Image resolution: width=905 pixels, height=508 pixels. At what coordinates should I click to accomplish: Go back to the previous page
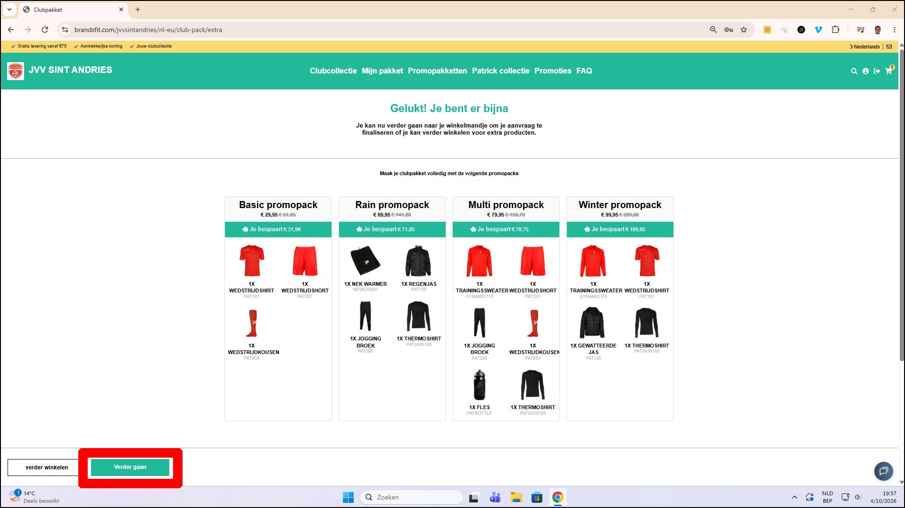pyautogui.click(x=11, y=30)
